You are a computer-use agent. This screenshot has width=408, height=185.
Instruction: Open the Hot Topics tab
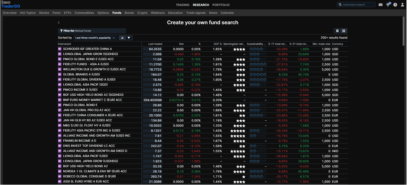coord(28,13)
